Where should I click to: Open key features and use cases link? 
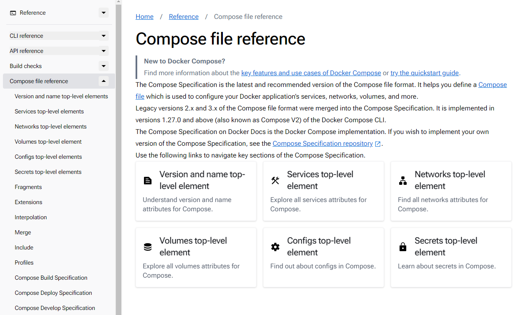coord(311,73)
